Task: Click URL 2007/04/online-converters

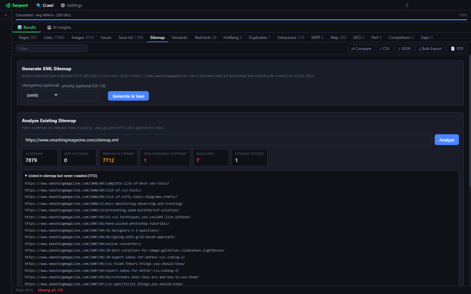Action: coord(83,244)
